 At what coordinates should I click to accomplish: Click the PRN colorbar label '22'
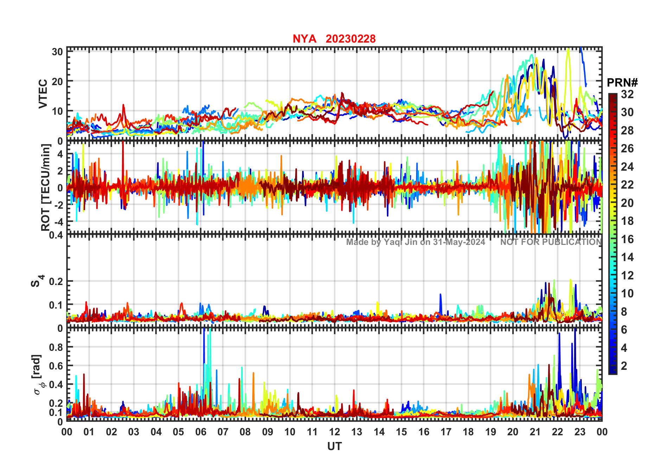(627, 185)
